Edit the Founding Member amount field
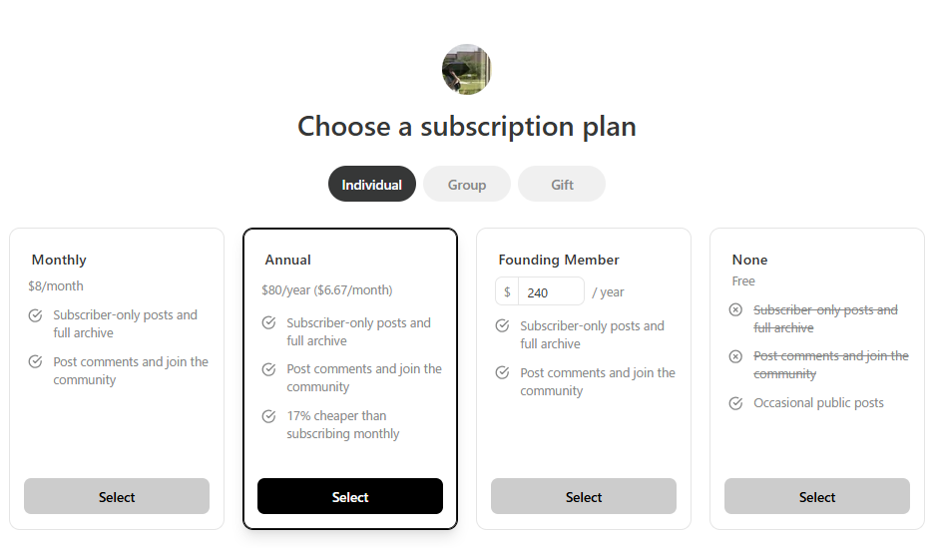The image size is (937, 548). coord(551,291)
